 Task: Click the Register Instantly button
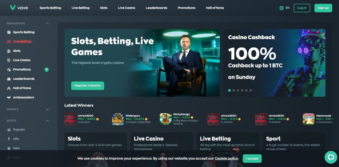pos(88,86)
